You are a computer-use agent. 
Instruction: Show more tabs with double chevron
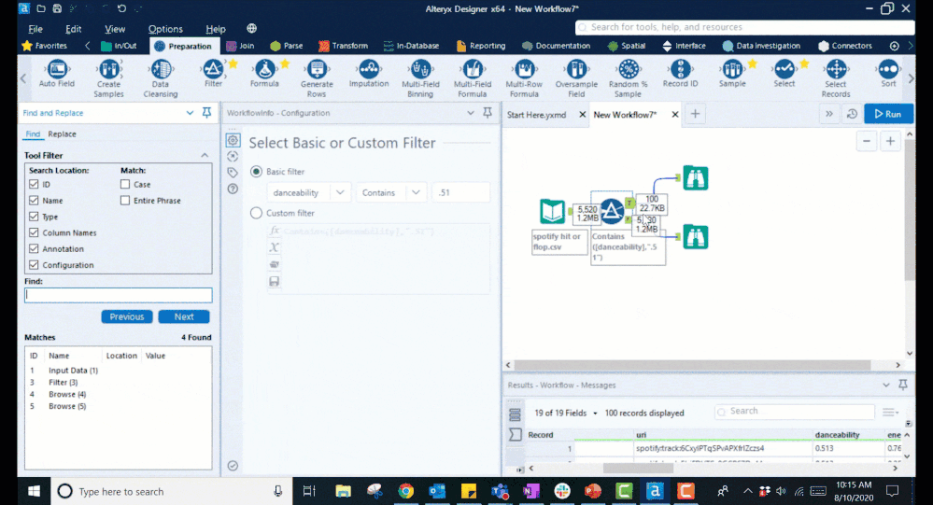click(x=829, y=114)
